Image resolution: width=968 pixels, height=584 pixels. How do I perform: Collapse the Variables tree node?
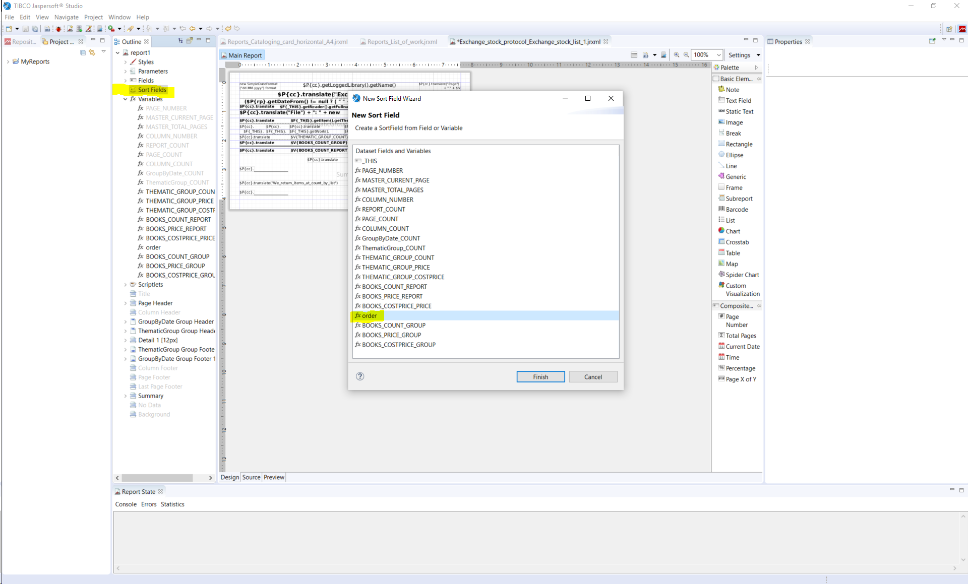(126, 99)
